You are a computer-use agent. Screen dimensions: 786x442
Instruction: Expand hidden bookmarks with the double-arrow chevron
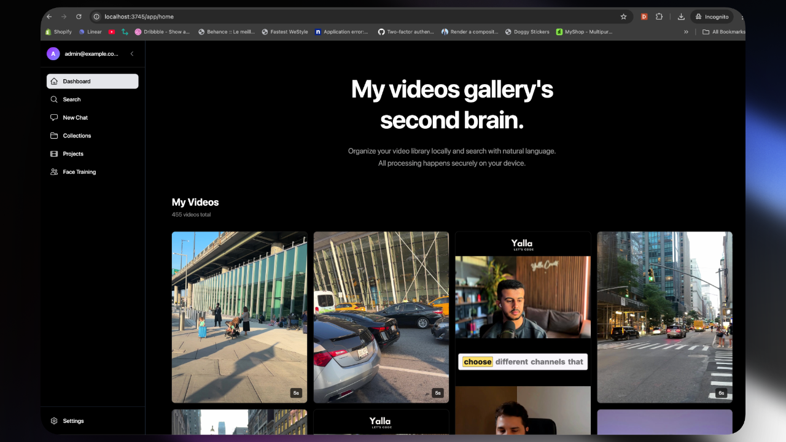[686, 31]
